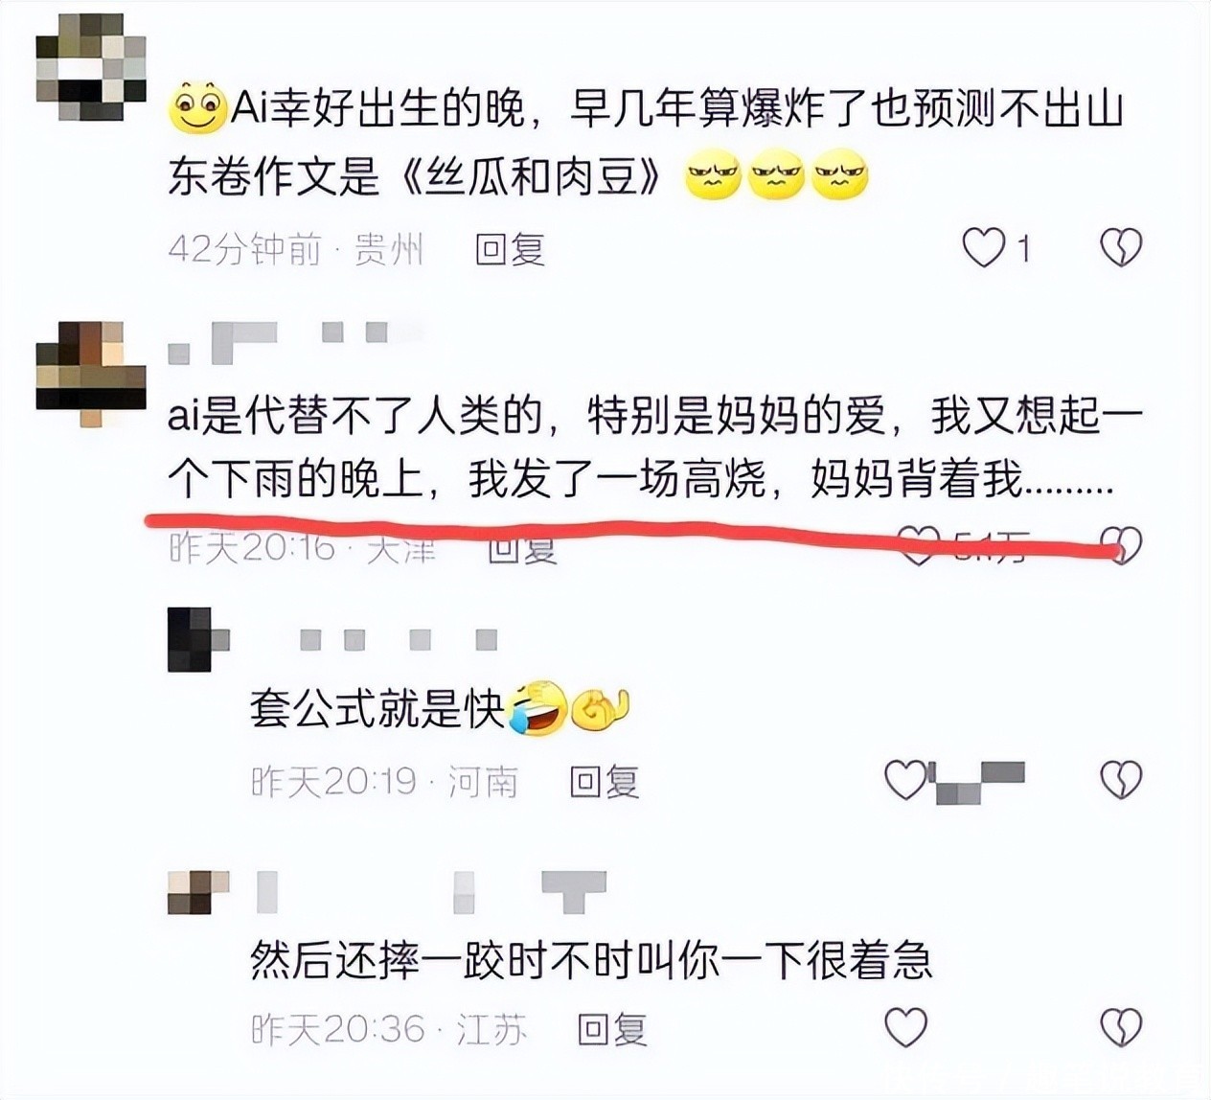Reply to the Tianjin comment at 20:16

click(522, 548)
